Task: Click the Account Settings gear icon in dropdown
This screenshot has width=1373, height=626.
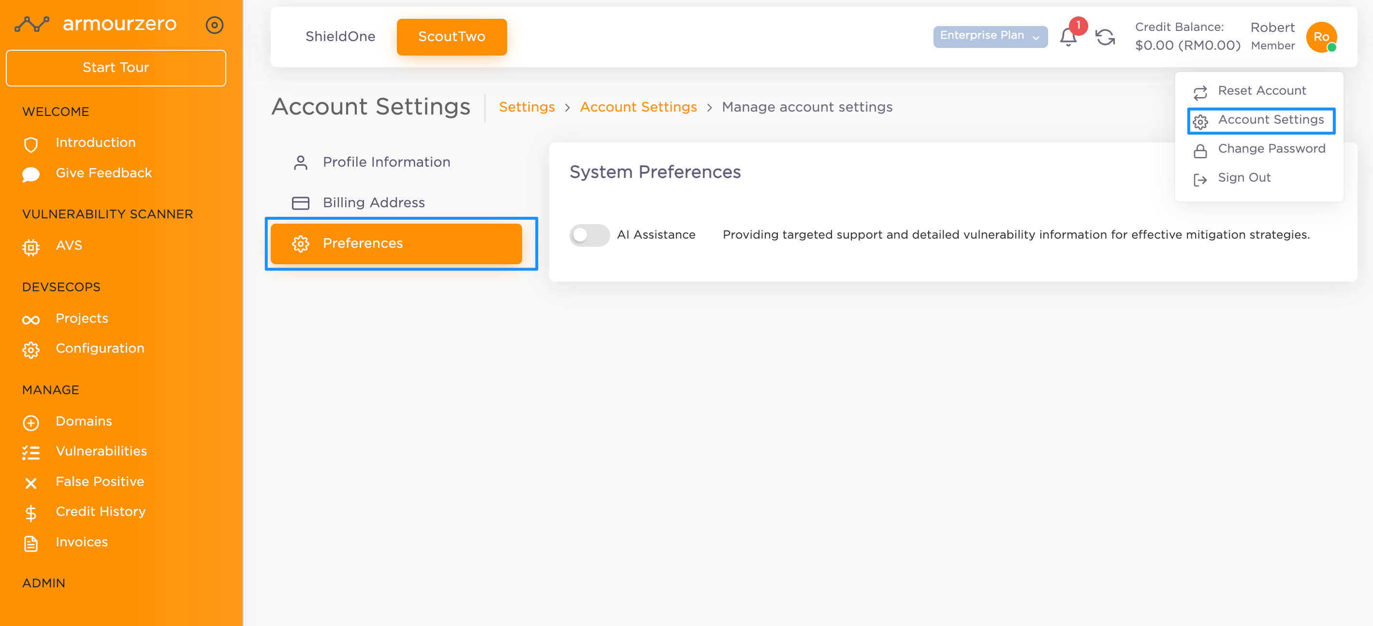Action: coord(1200,122)
